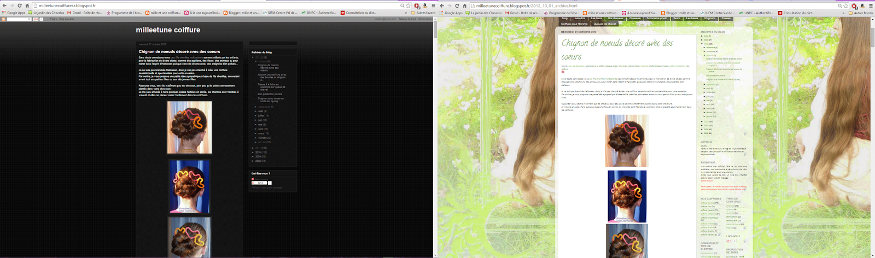The width and height of the screenshot is (875, 258).
Task: Click Blog suivant in the dark blog navbar
Action: click(67, 19)
